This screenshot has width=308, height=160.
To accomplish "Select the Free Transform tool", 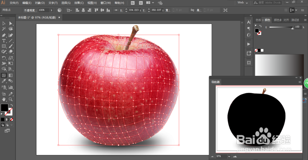I will pyautogui.click(x=11, y=64).
